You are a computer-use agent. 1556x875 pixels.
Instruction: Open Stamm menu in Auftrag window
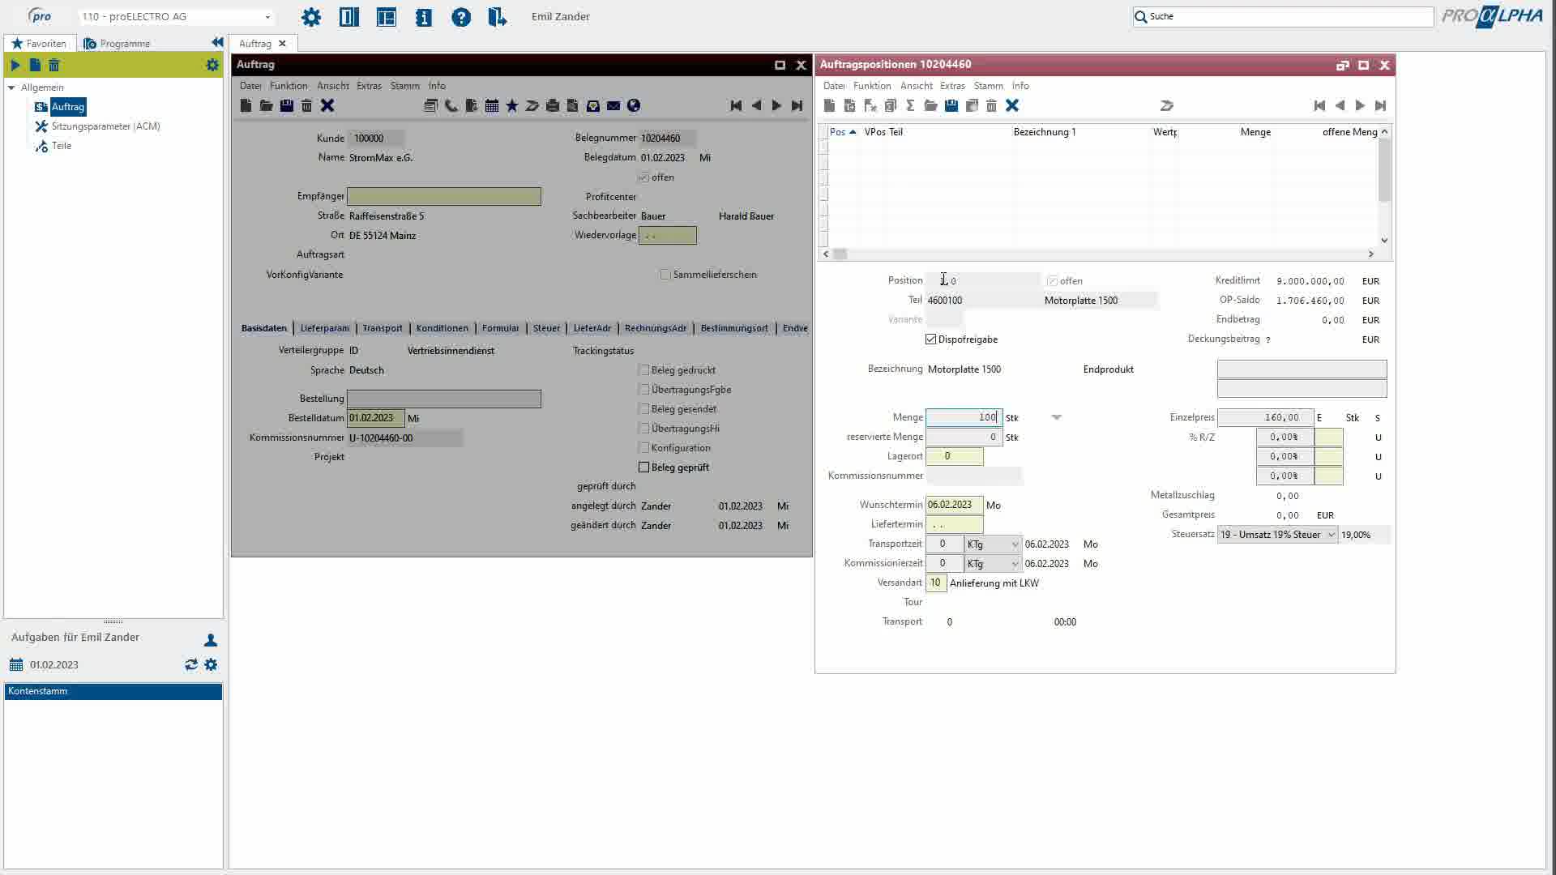(404, 86)
